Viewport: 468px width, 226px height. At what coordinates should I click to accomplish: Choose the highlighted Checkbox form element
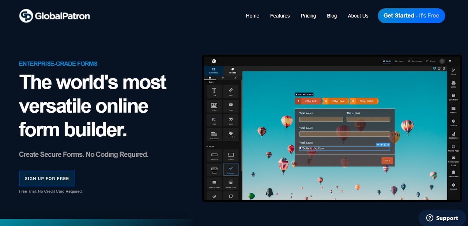tap(231, 170)
